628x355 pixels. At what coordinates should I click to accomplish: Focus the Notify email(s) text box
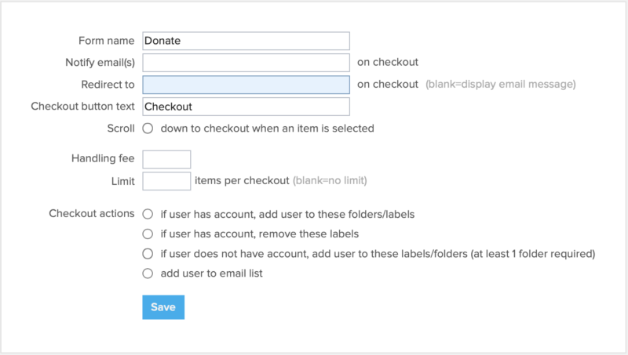[x=246, y=63]
